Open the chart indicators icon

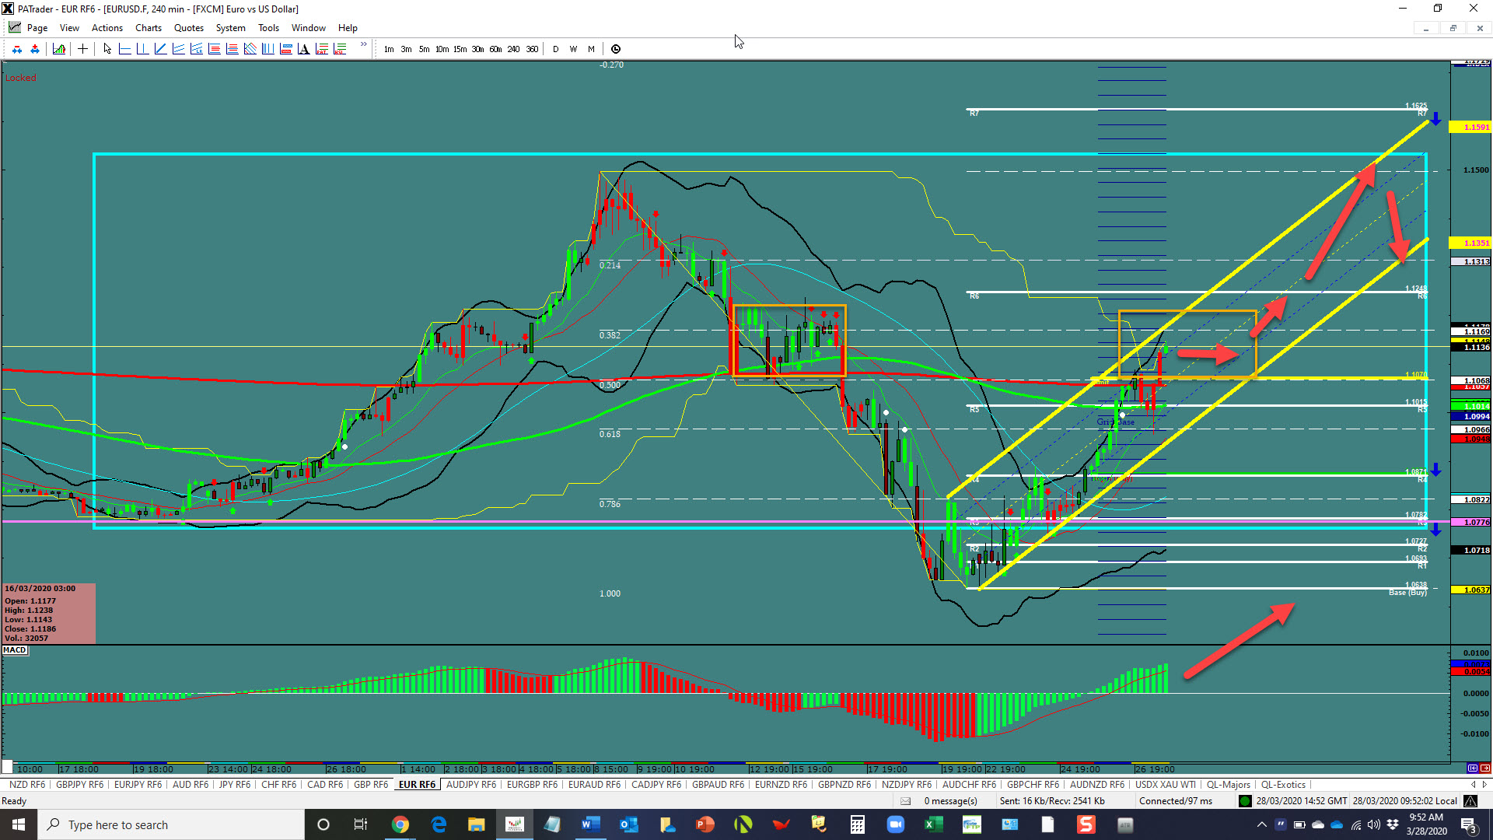click(59, 49)
